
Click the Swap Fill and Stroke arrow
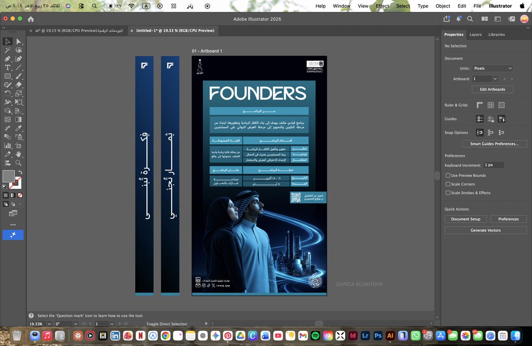20,172
